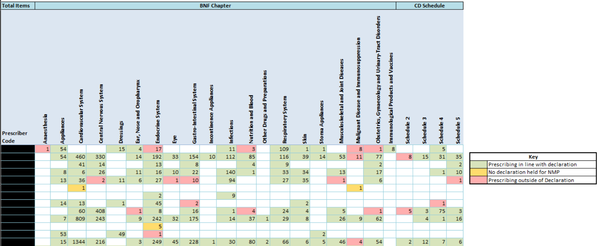Select the cell with value 109
This screenshot has height=246, width=606.
[x=280, y=149]
